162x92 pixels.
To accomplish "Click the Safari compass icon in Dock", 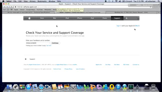I will tap(41, 87).
